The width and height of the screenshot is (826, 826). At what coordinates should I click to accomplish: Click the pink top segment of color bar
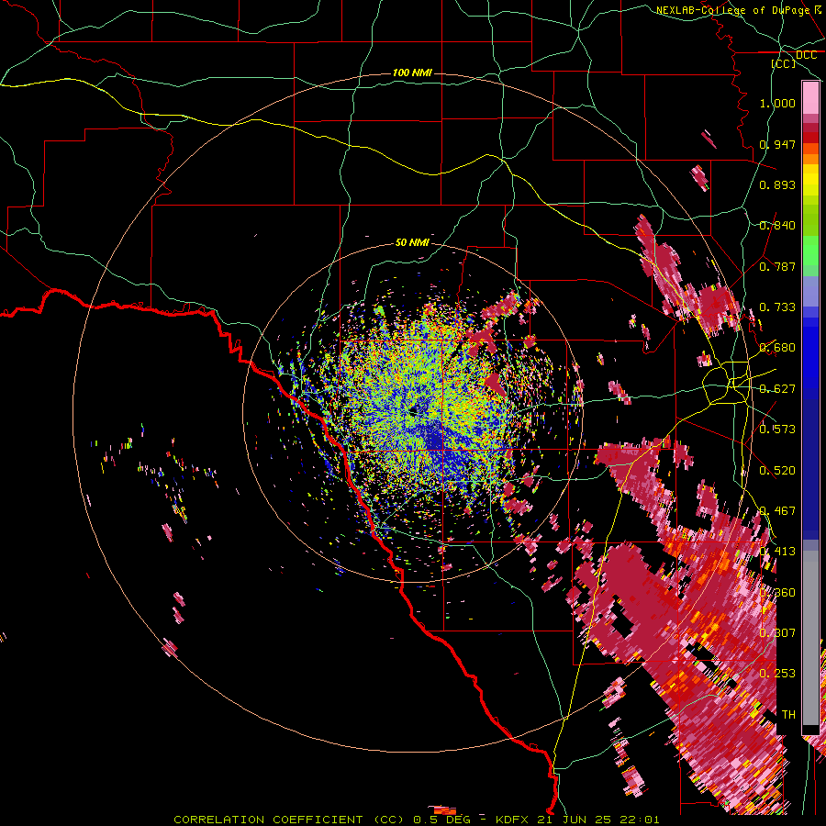[x=810, y=97]
